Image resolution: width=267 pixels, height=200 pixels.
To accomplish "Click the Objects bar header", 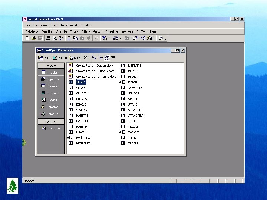I will [51, 66].
